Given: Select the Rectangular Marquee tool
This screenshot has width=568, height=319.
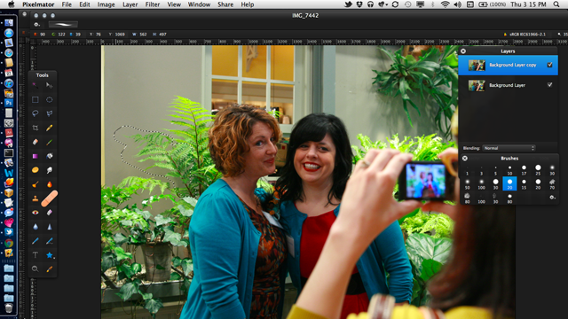Looking at the screenshot, I should pyautogui.click(x=35, y=99).
